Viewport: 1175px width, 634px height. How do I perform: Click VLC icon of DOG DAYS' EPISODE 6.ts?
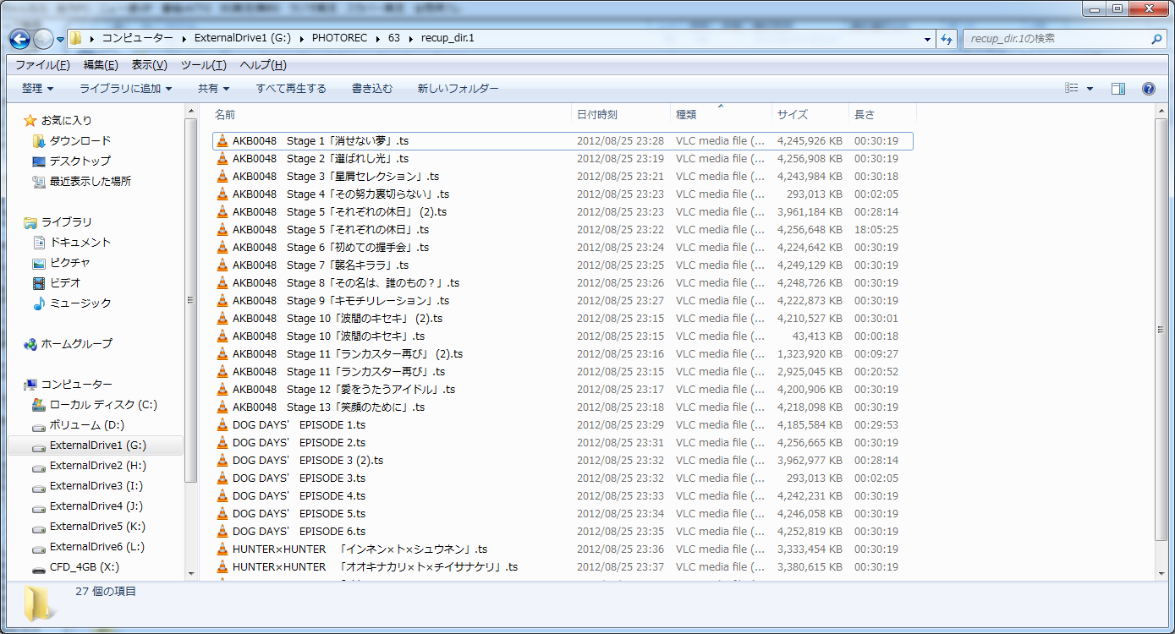(222, 532)
